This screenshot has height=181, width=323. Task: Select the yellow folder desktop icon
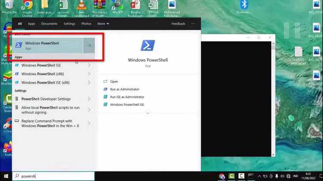[x=45, y=7]
